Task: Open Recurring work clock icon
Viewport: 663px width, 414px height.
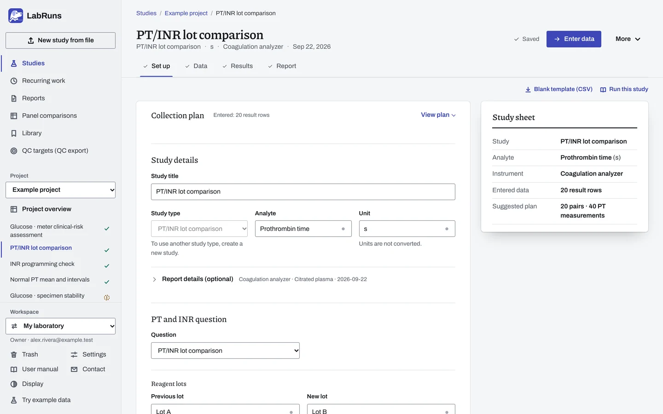Action: tap(14, 81)
